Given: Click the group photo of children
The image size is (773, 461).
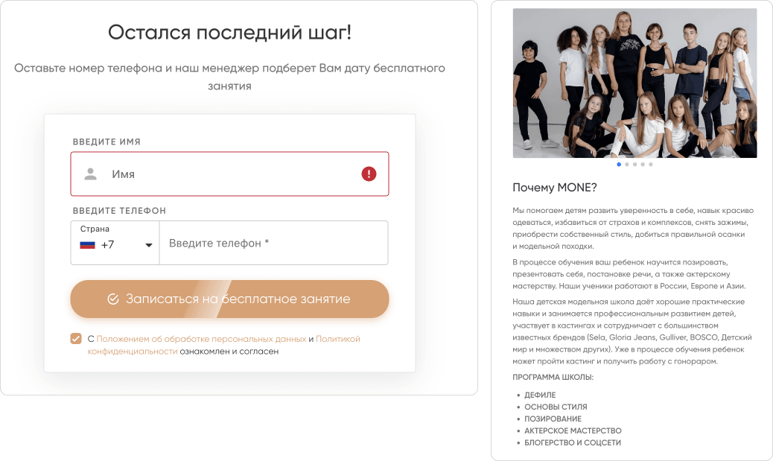Looking at the screenshot, I should coord(635,83).
